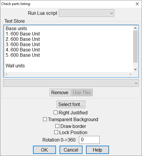
Task: Close the Check parts listing dialog
Action: 137,4
